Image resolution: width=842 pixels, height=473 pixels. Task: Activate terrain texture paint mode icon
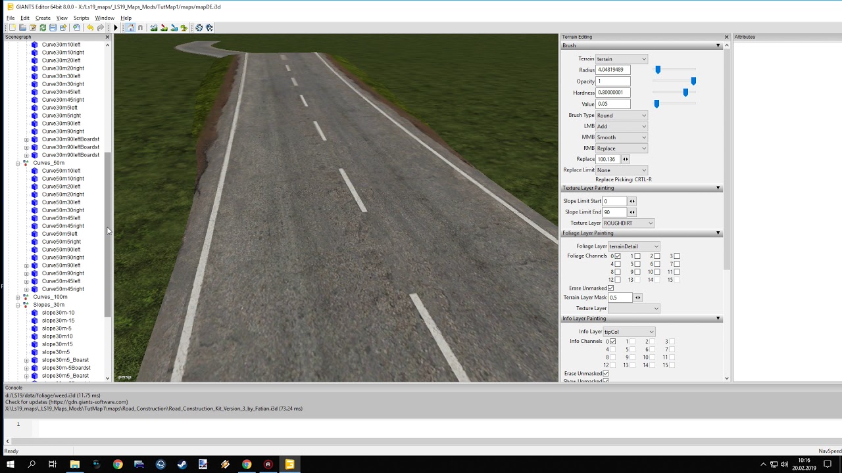[x=164, y=28]
